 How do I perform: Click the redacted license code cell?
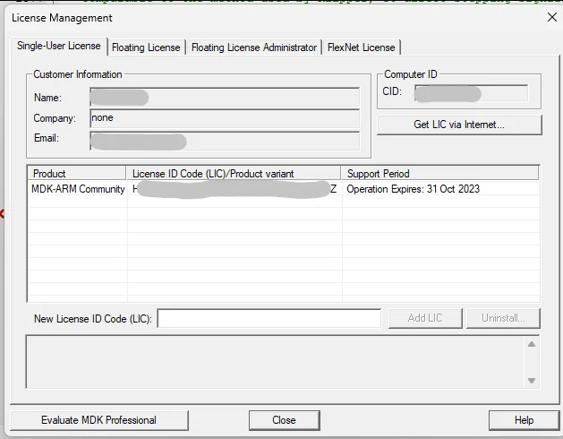[235, 189]
